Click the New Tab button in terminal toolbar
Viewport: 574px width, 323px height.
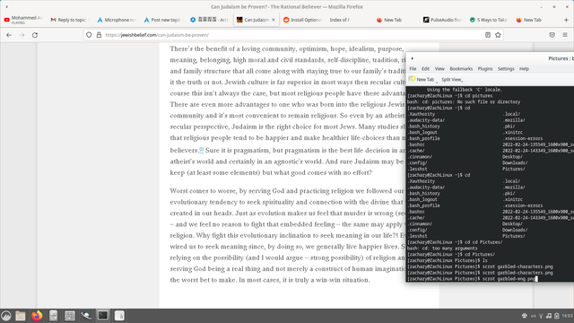click(x=422, y=80)
